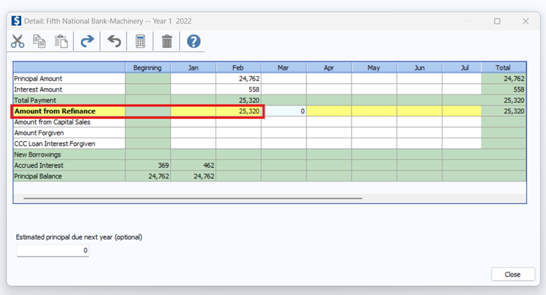
Task: Click the Feb column header
Action: coord(239,68)
